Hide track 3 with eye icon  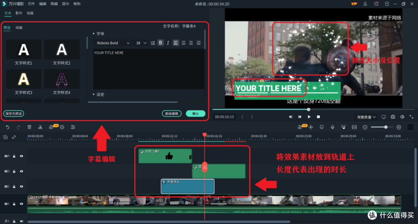click(x=21, y=171)
